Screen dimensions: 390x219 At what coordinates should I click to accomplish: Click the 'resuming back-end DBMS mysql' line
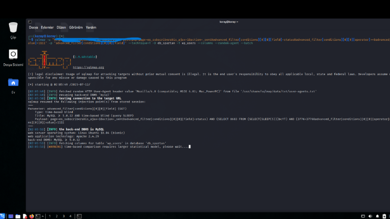[69, 95]
